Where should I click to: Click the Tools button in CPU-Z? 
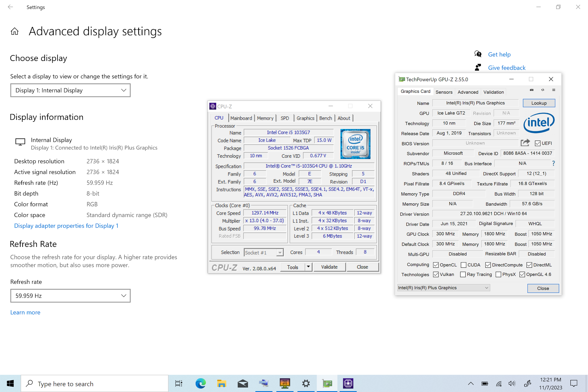click(293, 267)
